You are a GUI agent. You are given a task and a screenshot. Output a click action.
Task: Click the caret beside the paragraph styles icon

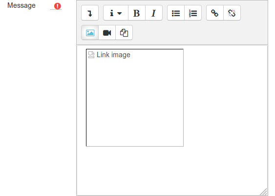120,13
